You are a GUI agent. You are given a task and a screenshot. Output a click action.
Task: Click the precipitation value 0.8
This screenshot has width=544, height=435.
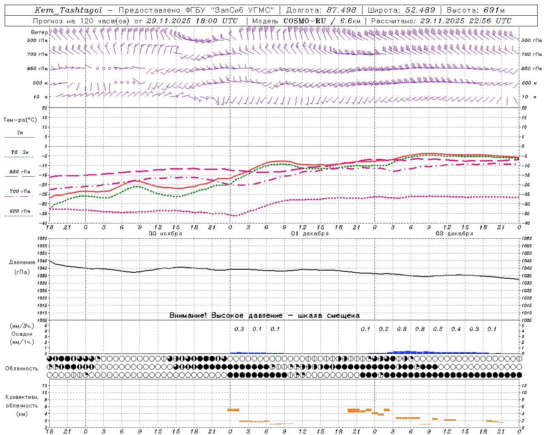(x=420, y=329)
